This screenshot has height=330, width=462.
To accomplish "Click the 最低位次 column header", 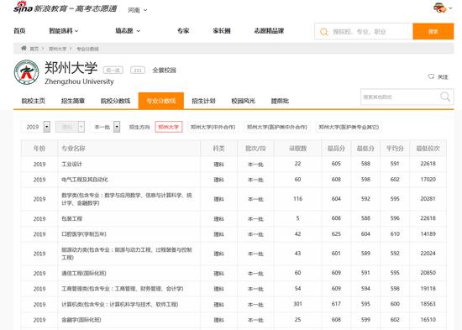I will 428,148.
